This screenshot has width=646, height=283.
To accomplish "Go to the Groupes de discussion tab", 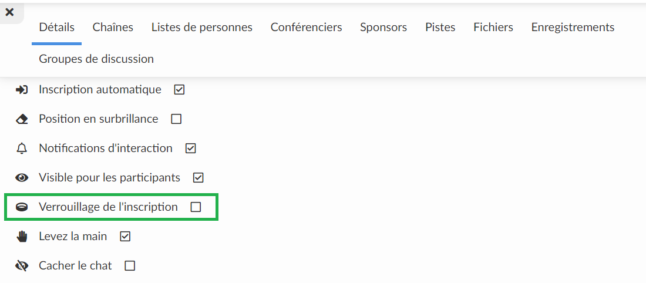I will (x=96, y=59).
